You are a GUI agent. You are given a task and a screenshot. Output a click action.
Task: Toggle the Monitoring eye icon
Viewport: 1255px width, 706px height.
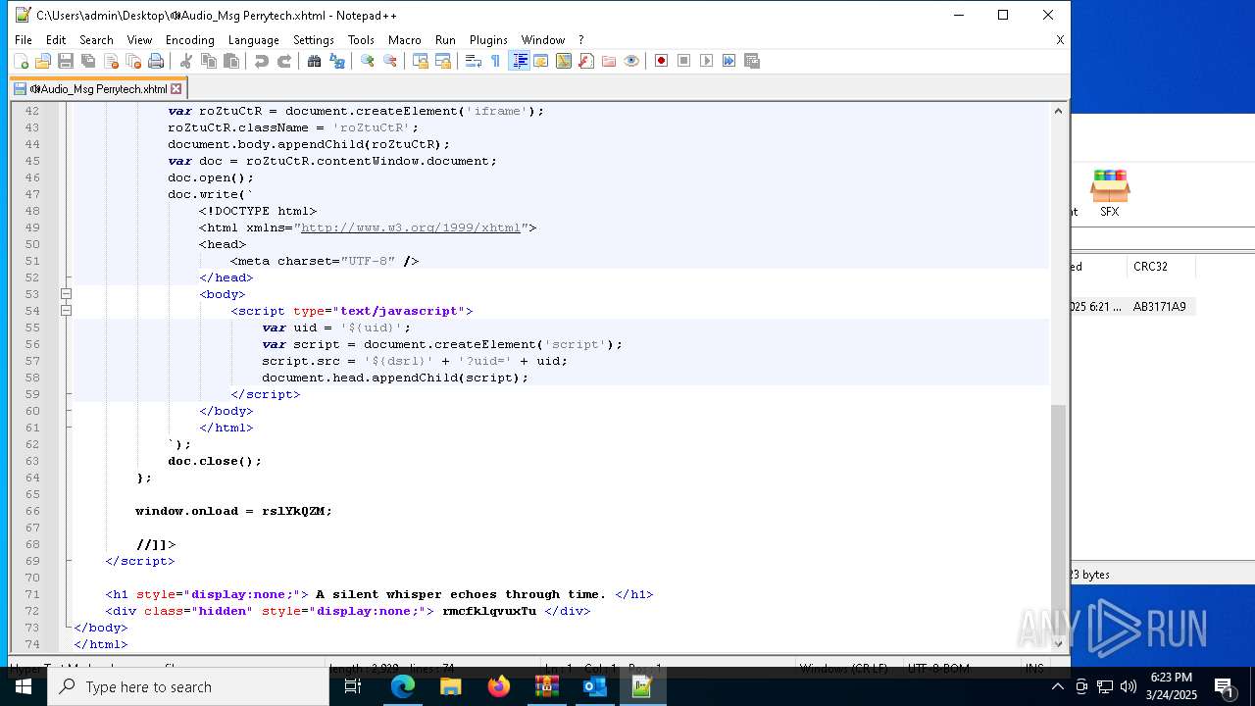coord(631,61)
